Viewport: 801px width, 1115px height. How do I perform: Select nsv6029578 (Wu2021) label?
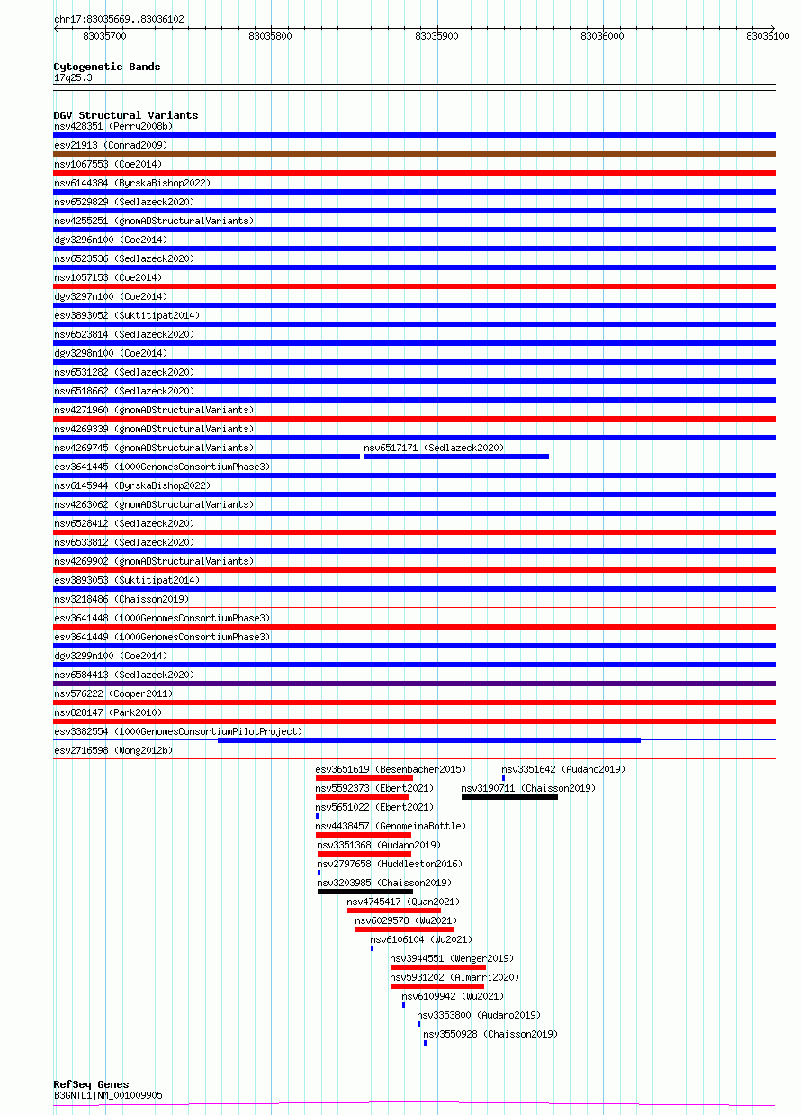pyautogui.click(x=406, y=920)
